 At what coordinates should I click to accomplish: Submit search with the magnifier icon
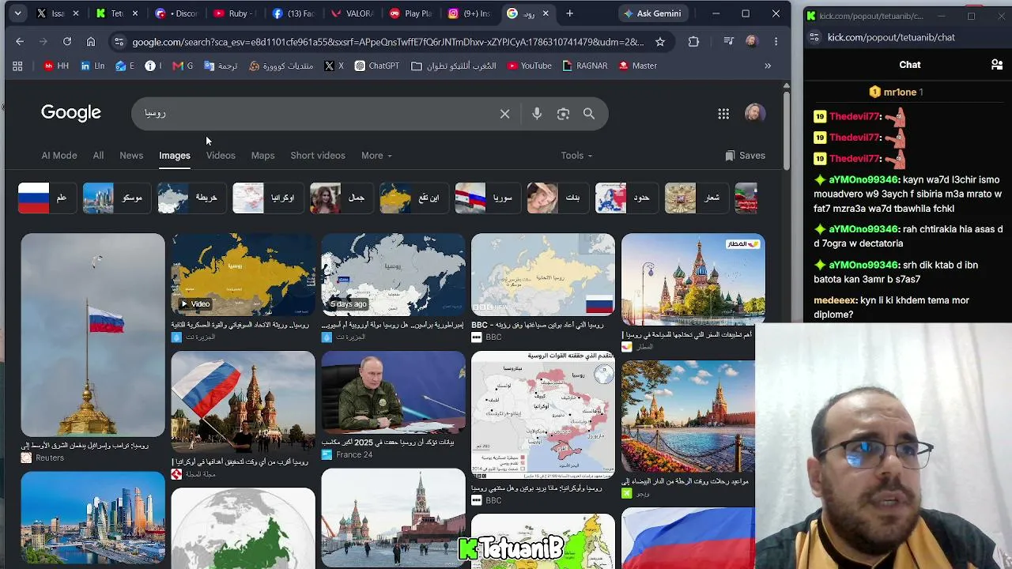[x=589, y=114]
